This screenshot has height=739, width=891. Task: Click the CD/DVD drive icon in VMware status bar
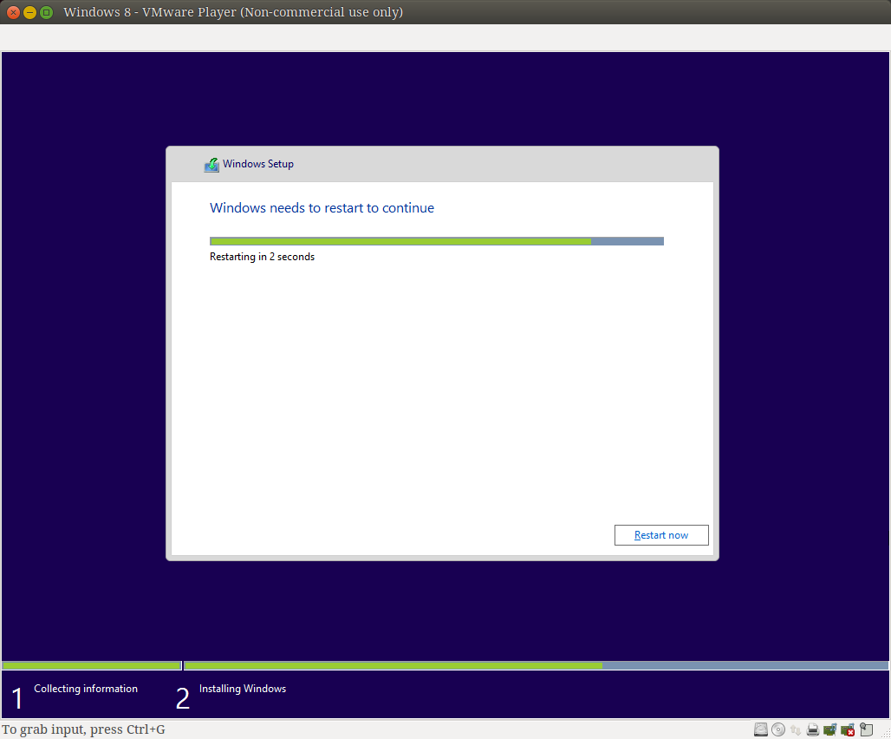(778, 729)
